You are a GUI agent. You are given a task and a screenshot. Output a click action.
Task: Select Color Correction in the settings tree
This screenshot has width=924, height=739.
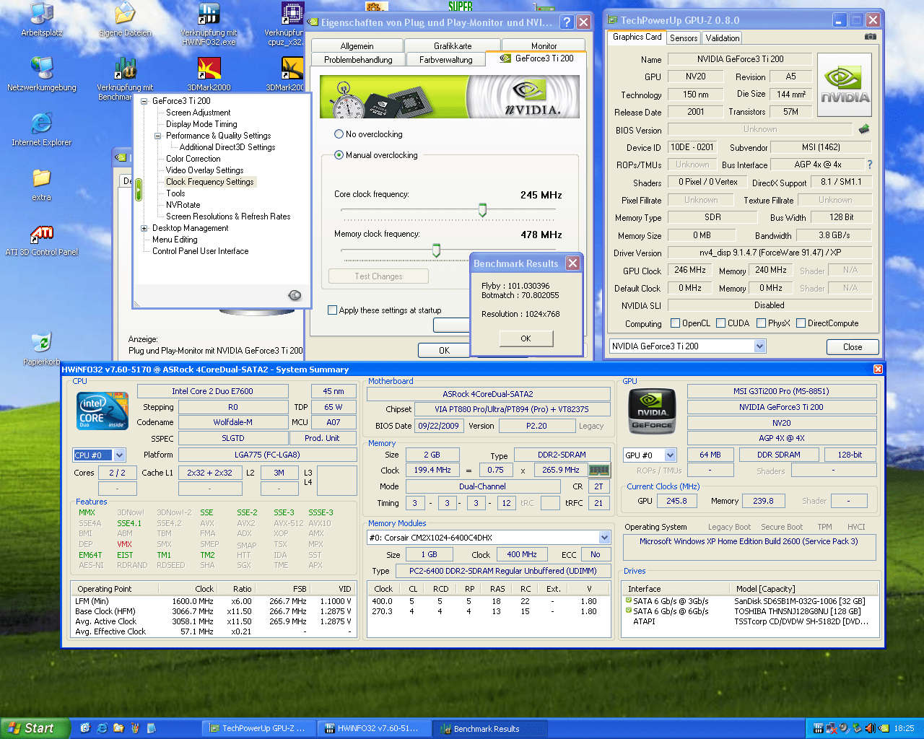click(x=193, y=159)
